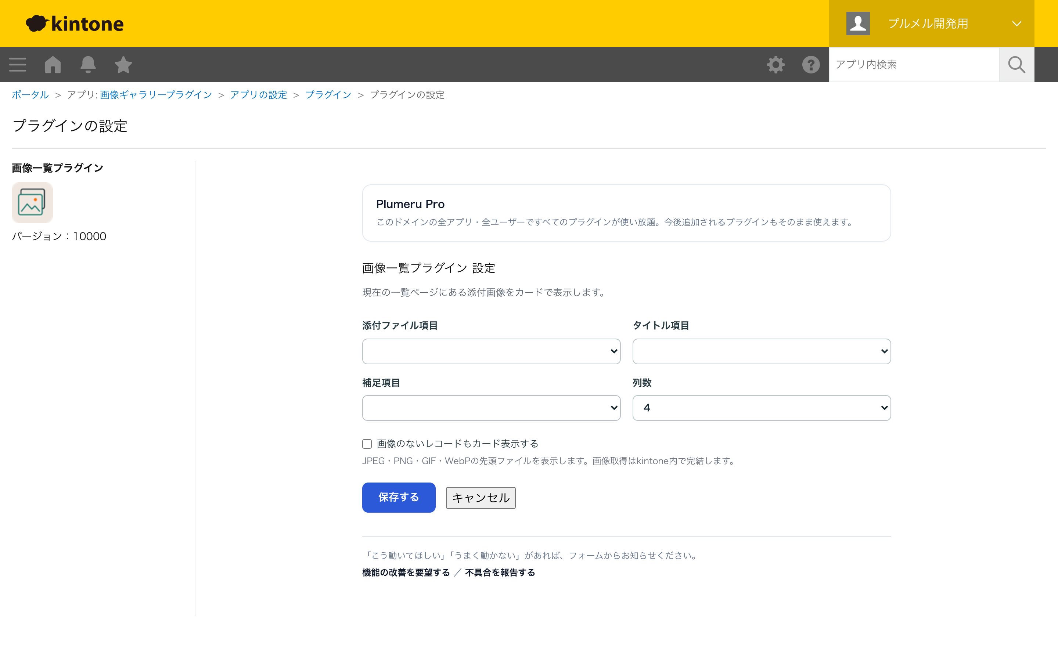Click the 保存する button
Image resolution: width=1058 pixels, height=661 pixels.
click(x=399, y=498)
